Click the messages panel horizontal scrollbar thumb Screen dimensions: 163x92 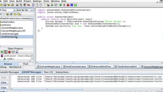point(47,89)
